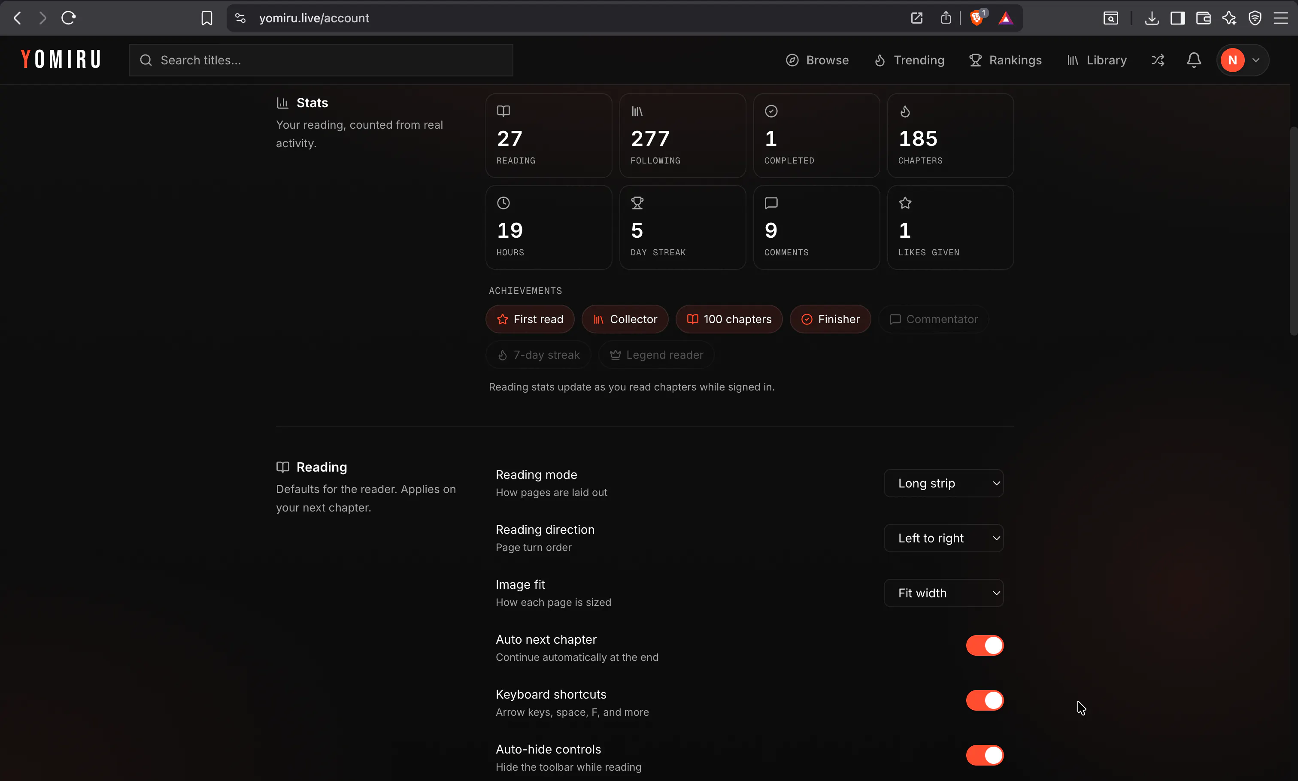1298x781 pixels.
Task: Click the yomiru.live/account address bar URL
Action: tap(314, 18)
